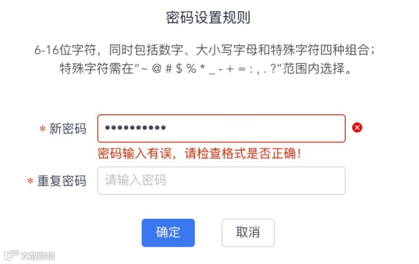
Task: Click the masked password dots in 新密码
Action: tap(136, 128)
